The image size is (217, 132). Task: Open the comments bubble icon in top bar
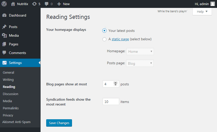click(46, 4)
